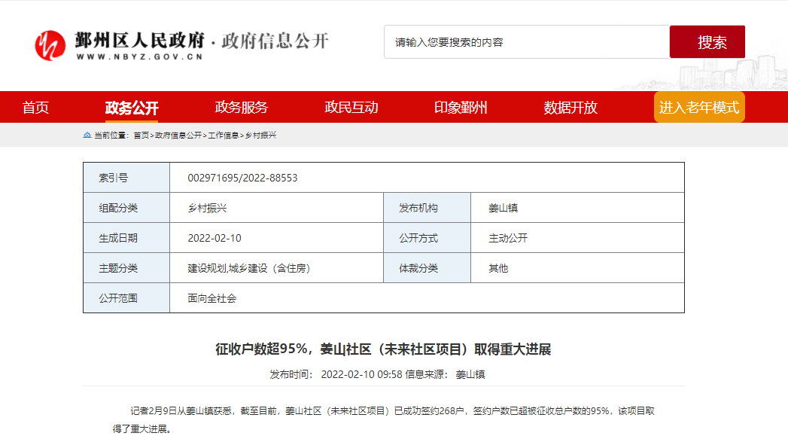Click the search input field
Screen dimensions: 788x439
(527, 42)
